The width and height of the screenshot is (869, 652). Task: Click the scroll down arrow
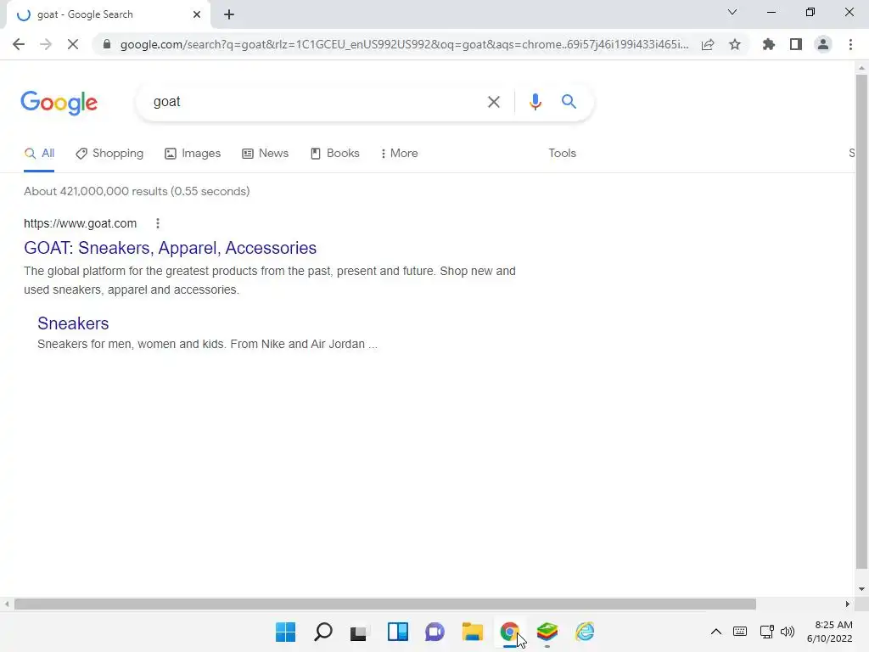pyautogui.click(x=861, y=589)
